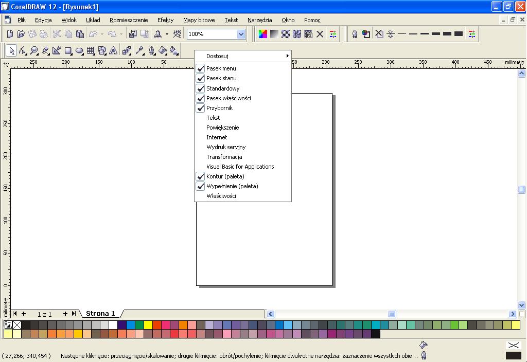Select the Eyedropper tool
Screen dimensions: 527x362
(x=139, y=50)
